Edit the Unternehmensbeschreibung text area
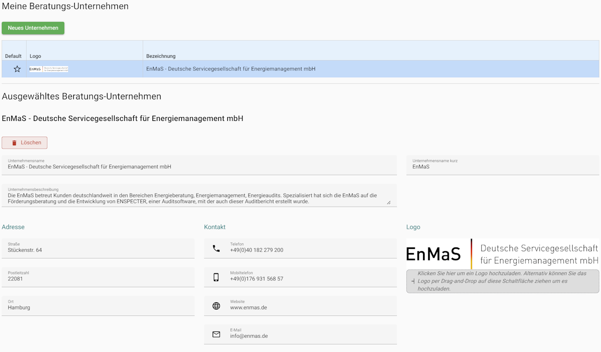Image resolution: width=601 pixels, height=352 pixels. 199,195
